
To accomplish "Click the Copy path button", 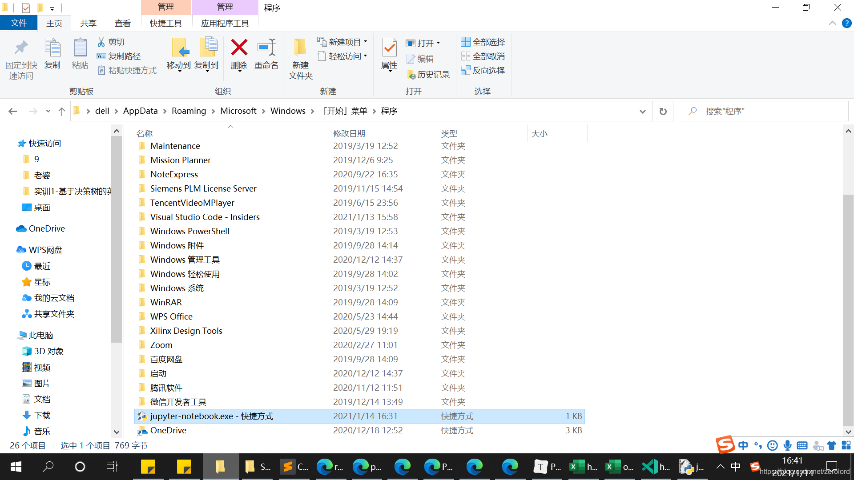I will pos(119,56).
